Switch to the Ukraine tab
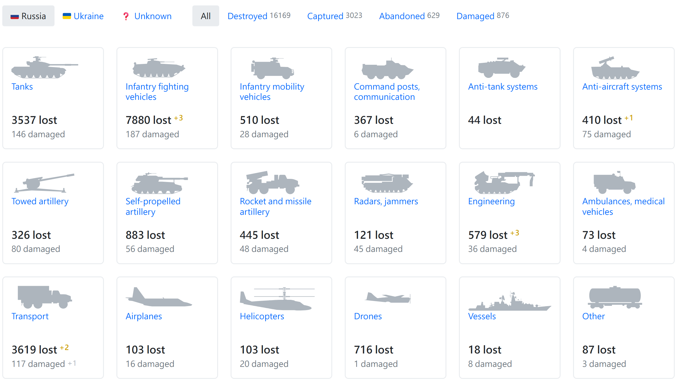This screenshot has width=679, height=382. click(83, 16)
